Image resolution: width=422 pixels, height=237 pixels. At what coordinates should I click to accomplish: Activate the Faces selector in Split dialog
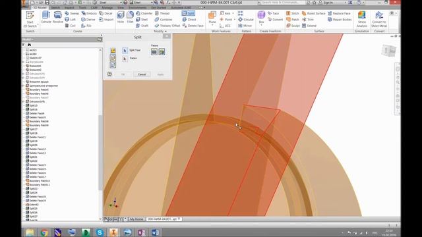coord(125,59)
